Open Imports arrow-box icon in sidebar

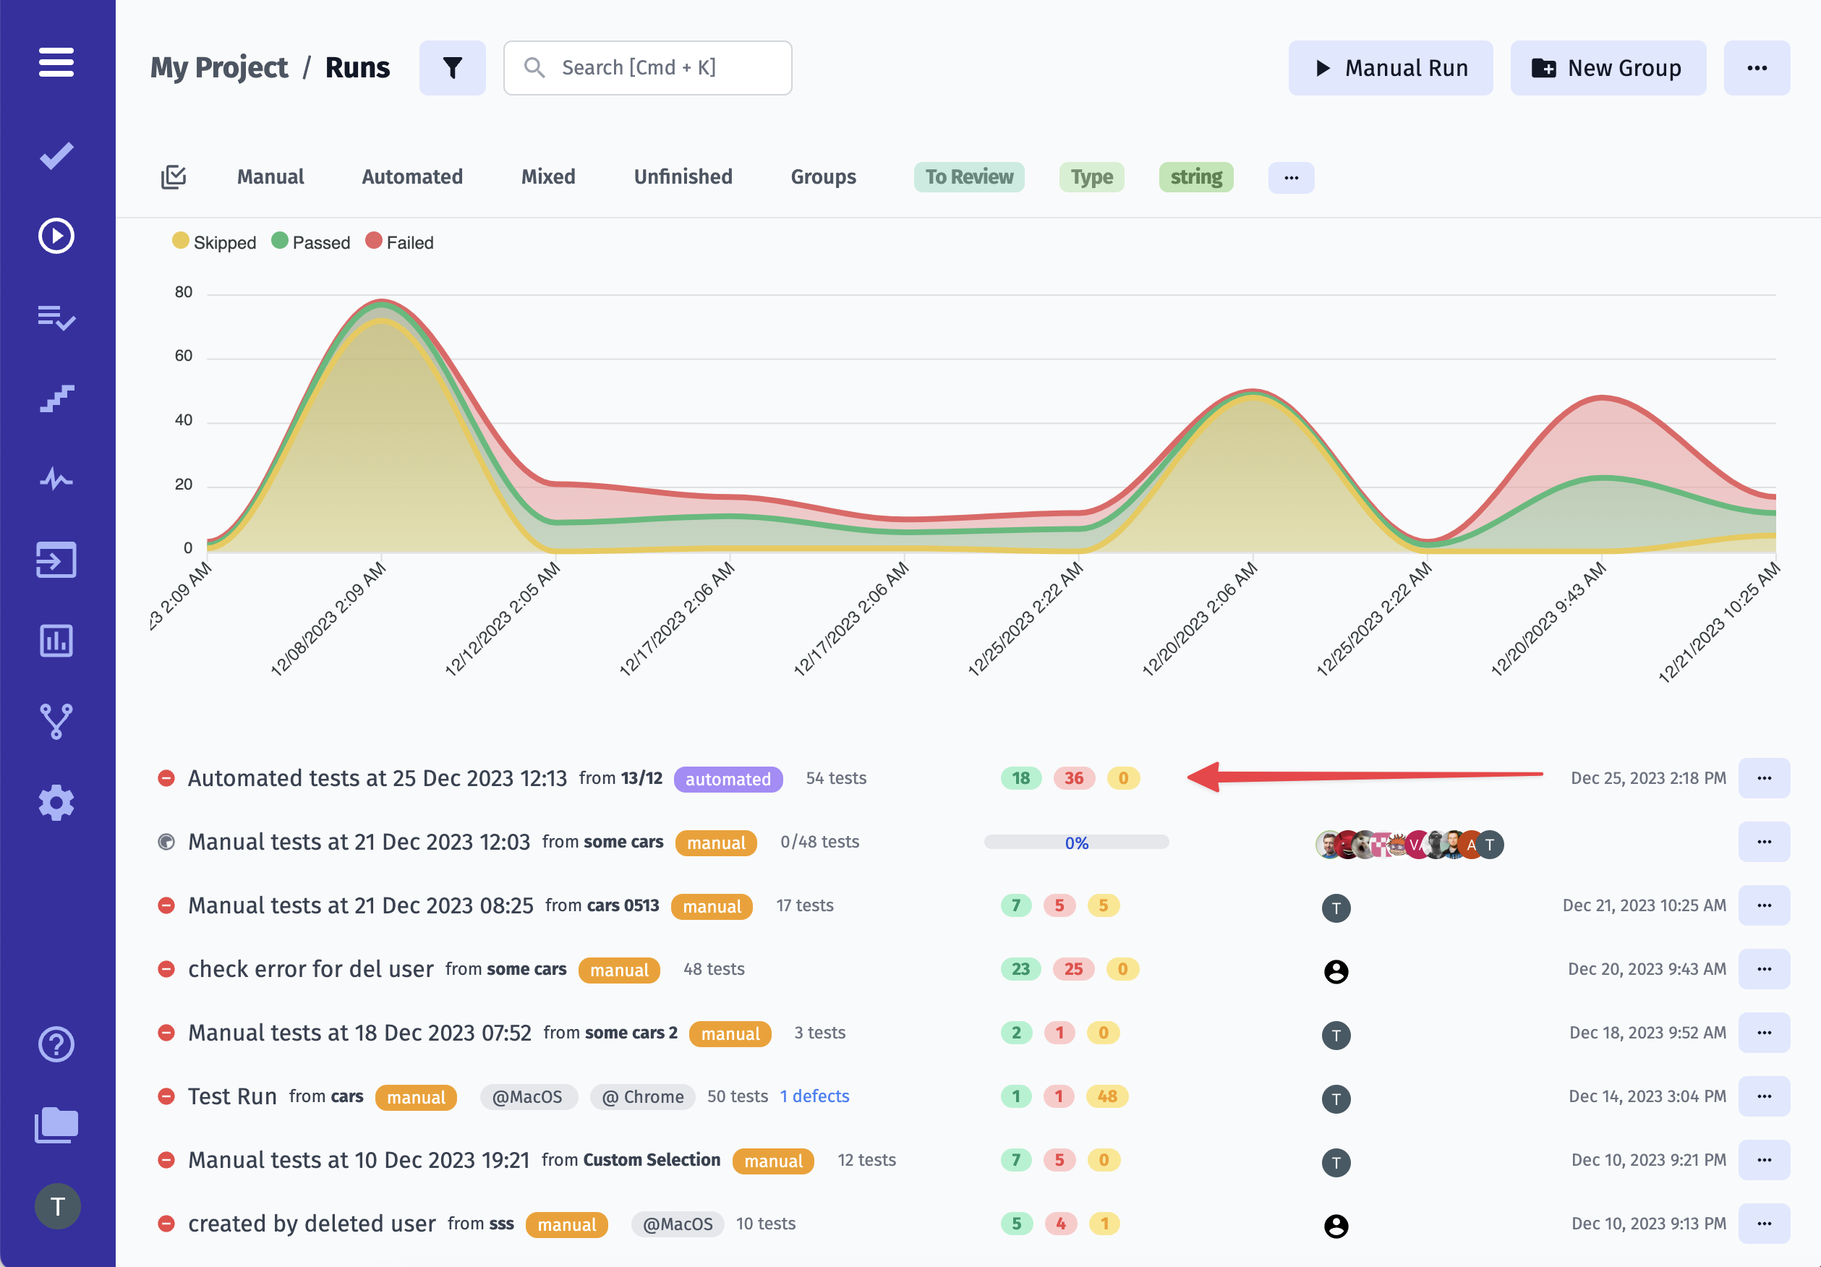click(x=56, y=560)
